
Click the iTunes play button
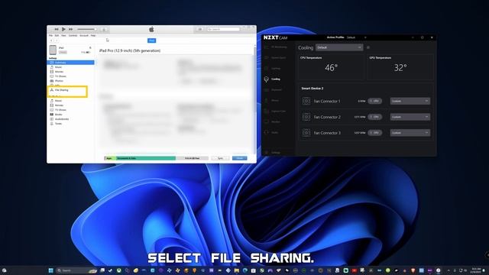point(63,29)
